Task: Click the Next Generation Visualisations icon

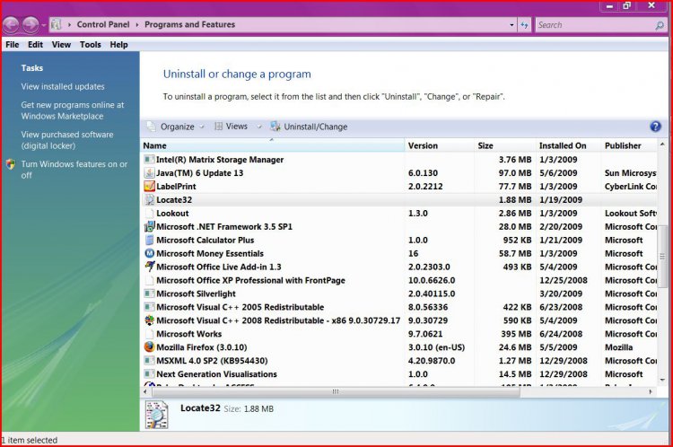Action: tap(149, 373)
